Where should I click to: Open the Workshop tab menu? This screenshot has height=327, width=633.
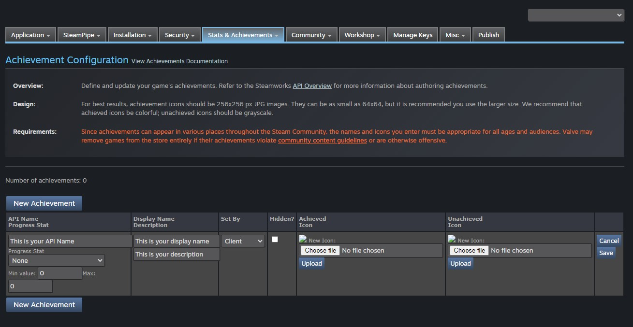click(362, 35)
